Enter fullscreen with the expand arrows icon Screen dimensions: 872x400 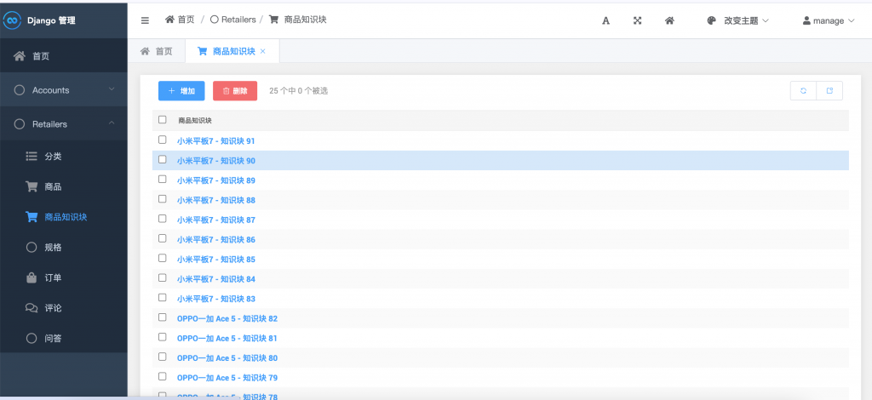[x=638, y=20]
